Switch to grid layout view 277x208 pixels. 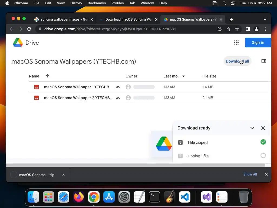click(263, 61)
